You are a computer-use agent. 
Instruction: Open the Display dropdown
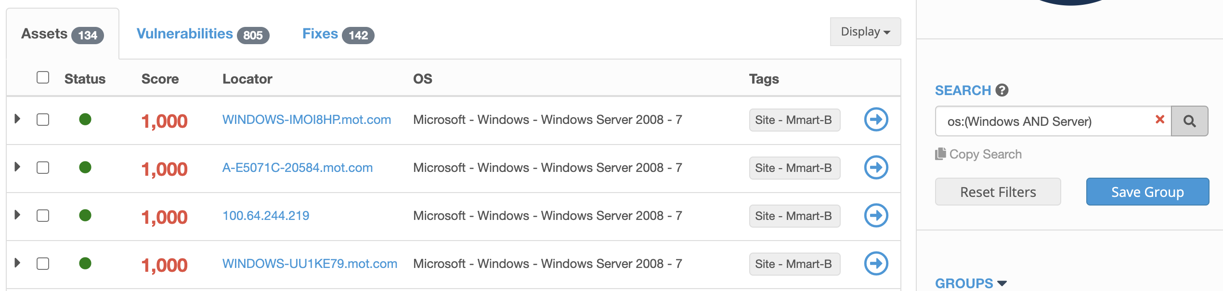click(x=865, y=32)
